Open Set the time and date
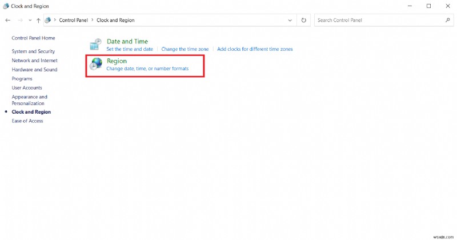 pyautogui.click(x=130, y=49)
